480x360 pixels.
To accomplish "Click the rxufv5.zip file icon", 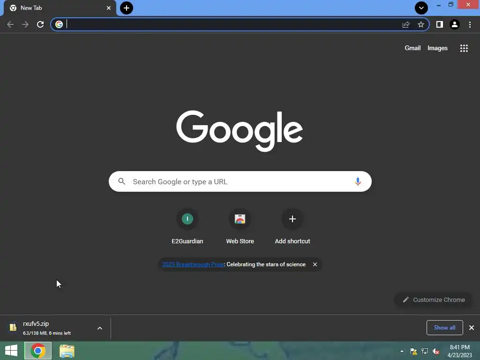I will [x=13, y=327].
